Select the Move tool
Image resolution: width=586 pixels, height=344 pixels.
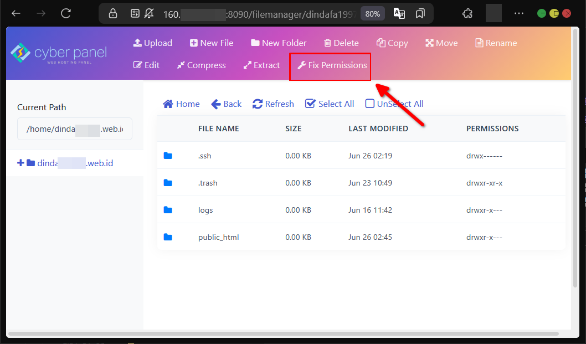click(x=441, y=43)
